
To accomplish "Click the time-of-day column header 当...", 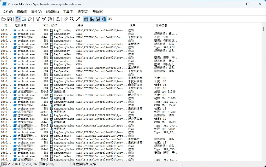I will point(7,25).
